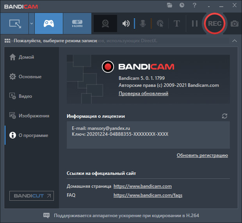Viewport: 242px width, 223px height.
Task: Click the speech bubble tips icon
Action: point(46,216)
